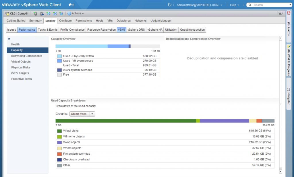Open the panel view options menu

click(x=281, y=13)
